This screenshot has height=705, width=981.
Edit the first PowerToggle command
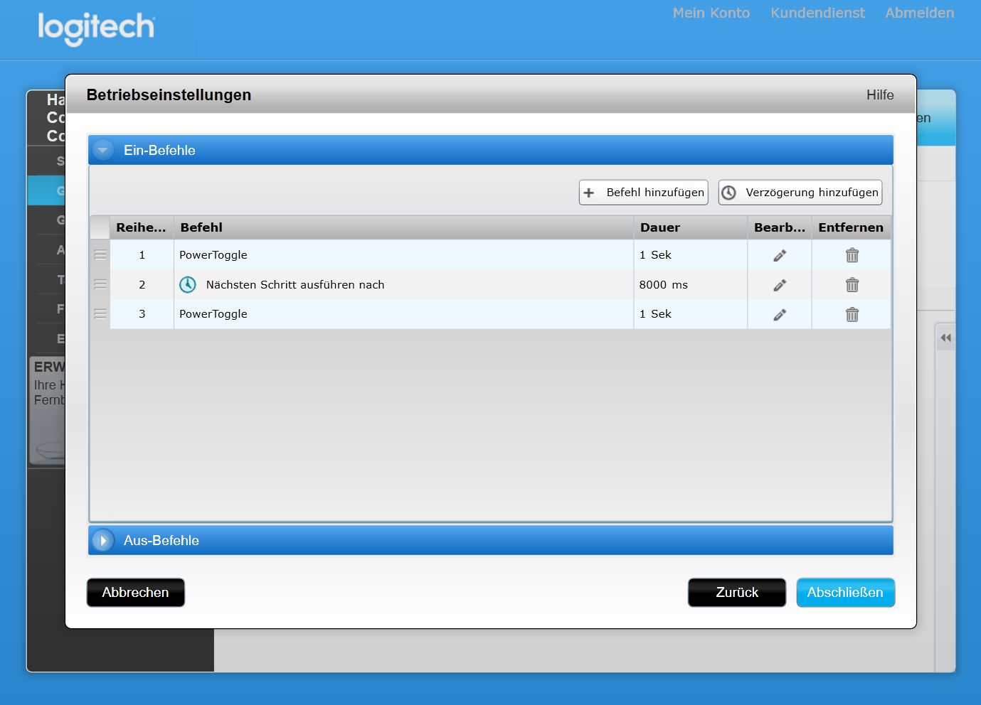click(780, 255)
